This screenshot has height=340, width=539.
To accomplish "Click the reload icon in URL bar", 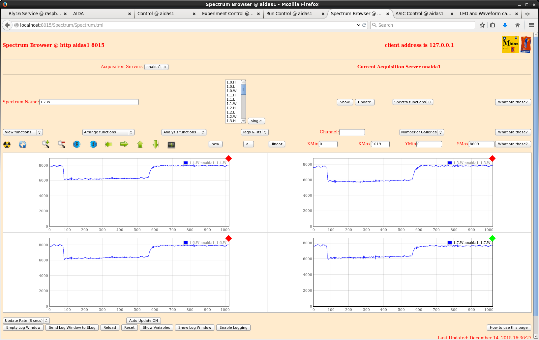I will click(364, 25).
